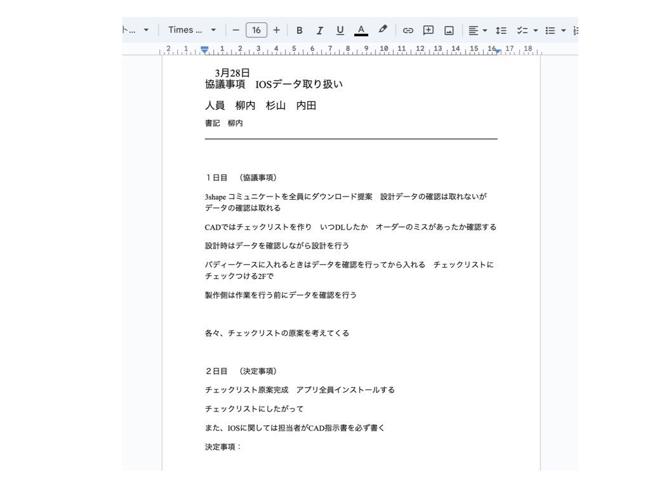Click the line 人員 柳内 杉山 内田
Image resolution: width=650 pixels, height=487 pixels.
(x=260, y=106)
